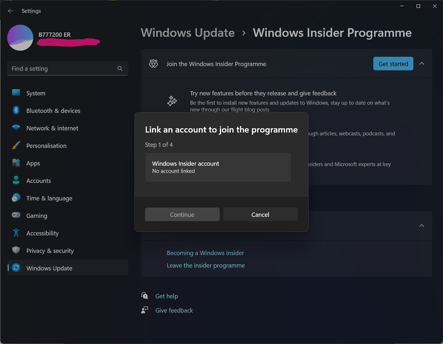Viewport: 443px width, 344px height.
Task: Go to System settings label
Action: (36, 93)
